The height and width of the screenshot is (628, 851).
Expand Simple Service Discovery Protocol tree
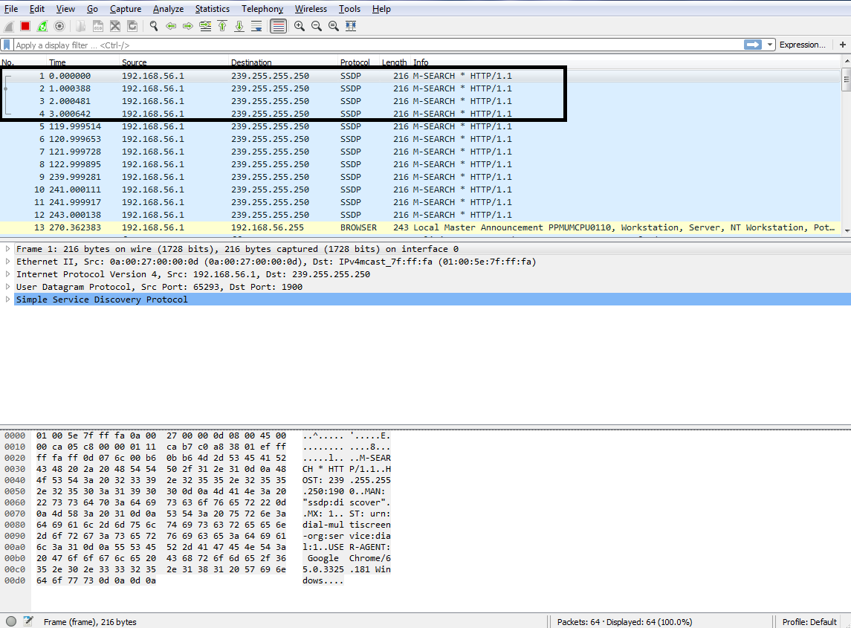click(x=8, y=300)
